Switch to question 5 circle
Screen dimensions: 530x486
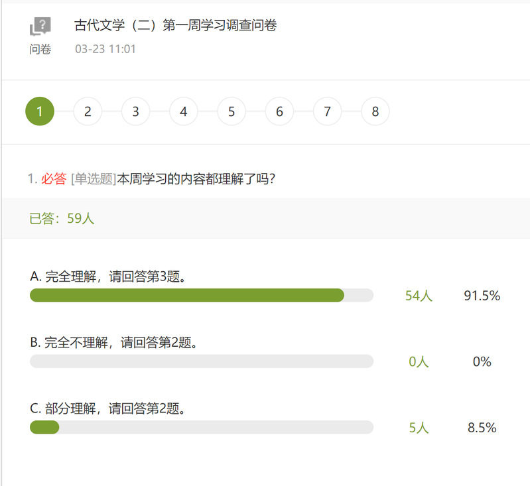232,111
